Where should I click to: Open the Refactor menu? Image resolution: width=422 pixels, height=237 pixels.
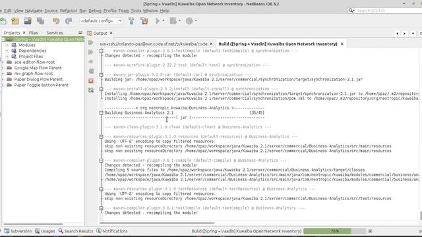click(69, 11)
